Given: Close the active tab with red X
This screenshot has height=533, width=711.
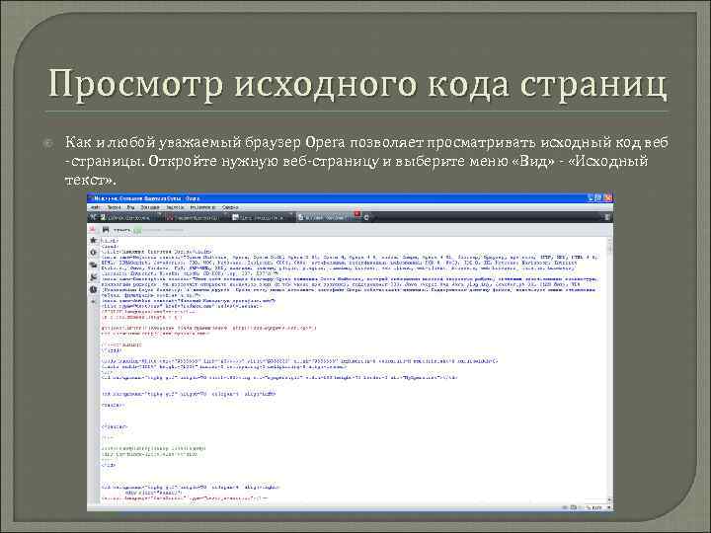Looking at the screenshot, I should tap(356, 213).
